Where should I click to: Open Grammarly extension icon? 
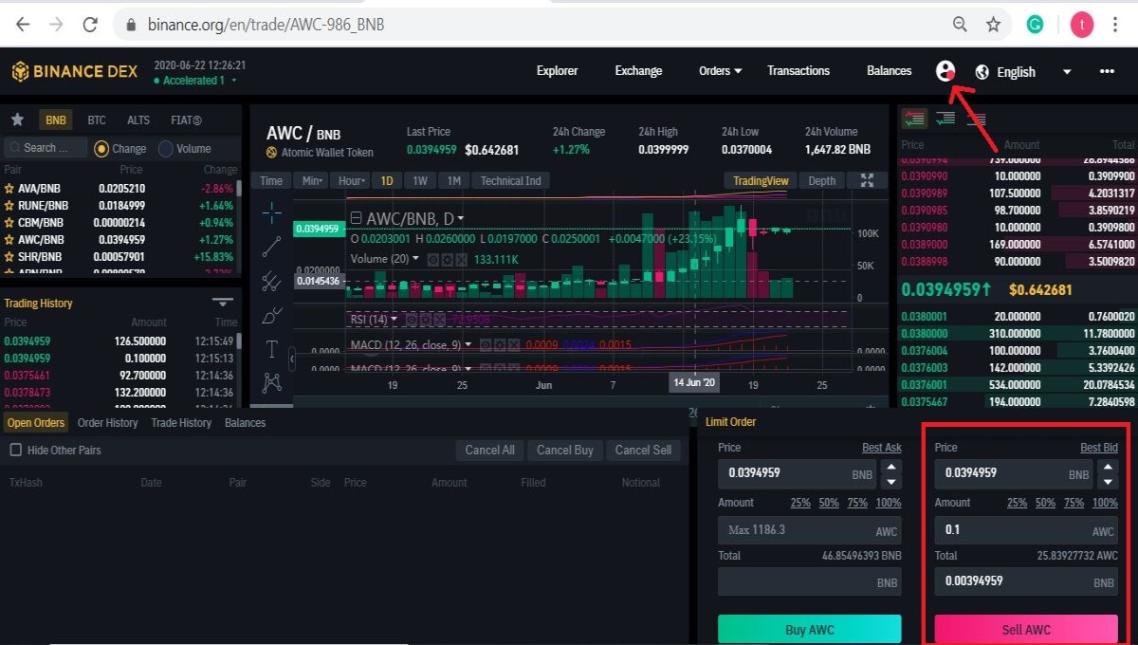(1036, 25)
